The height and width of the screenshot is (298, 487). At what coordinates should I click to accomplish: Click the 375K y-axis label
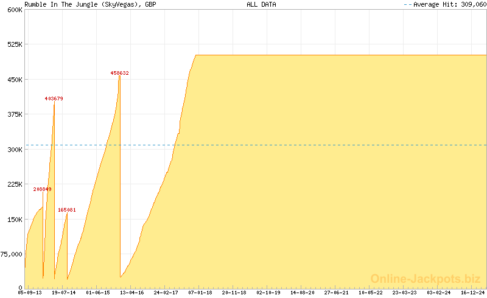click(x=14, y=115)
